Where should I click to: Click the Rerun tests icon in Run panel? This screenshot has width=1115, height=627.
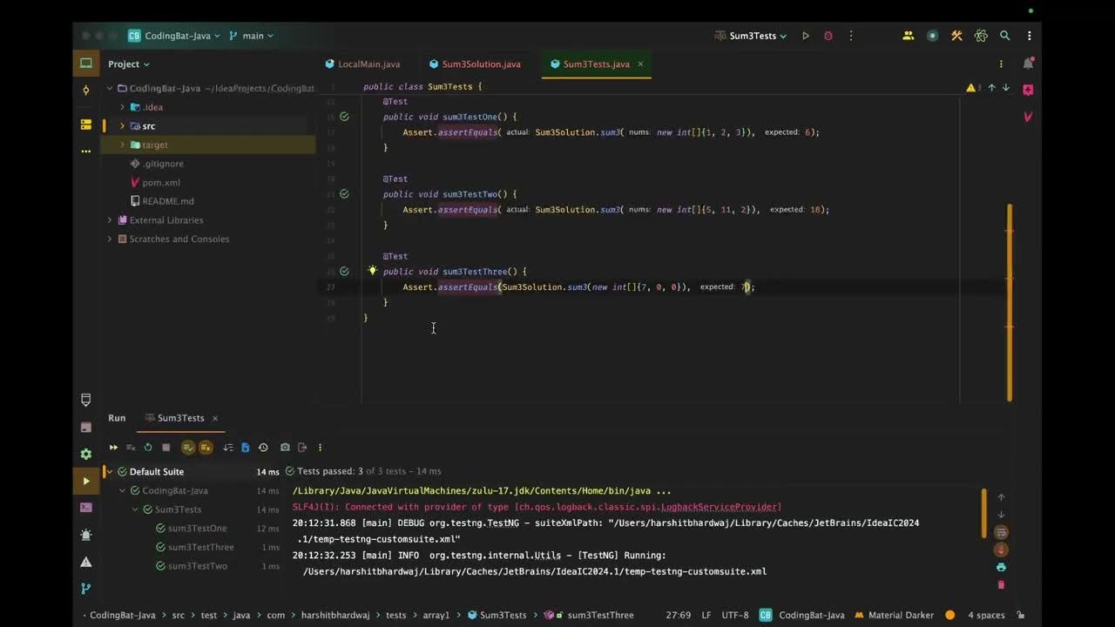click(x=148, y=447)
